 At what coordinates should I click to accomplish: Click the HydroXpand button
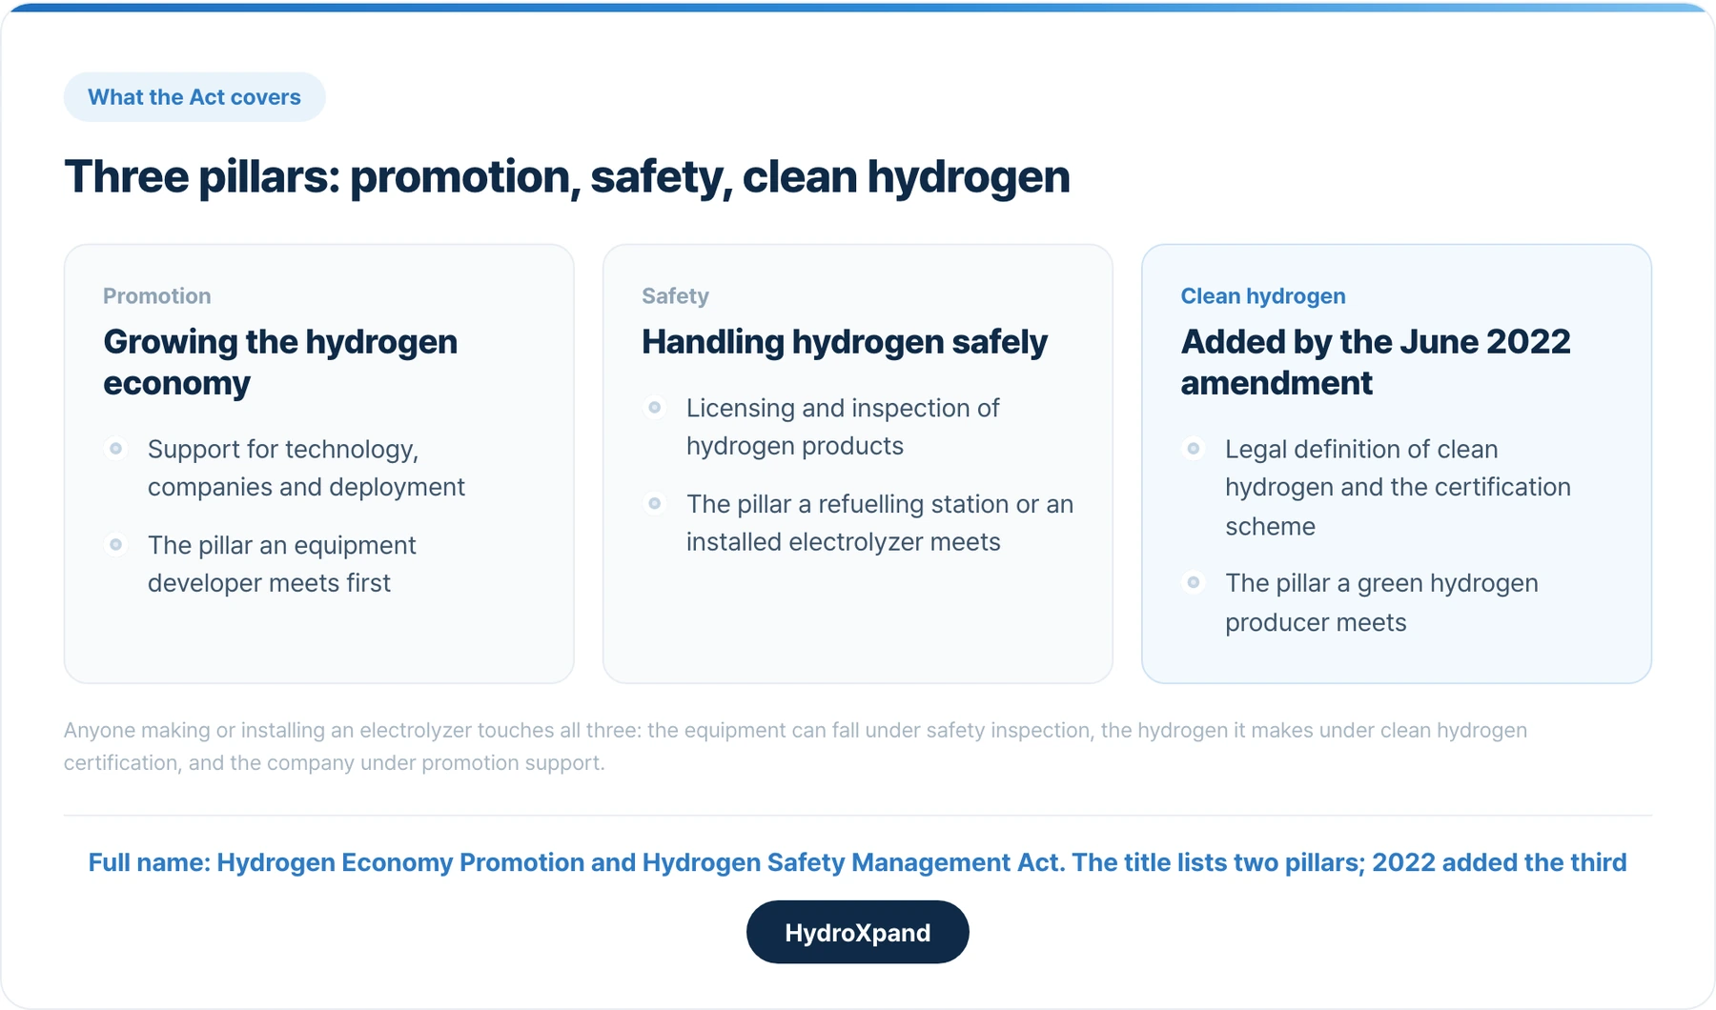[x=857, y=932]
